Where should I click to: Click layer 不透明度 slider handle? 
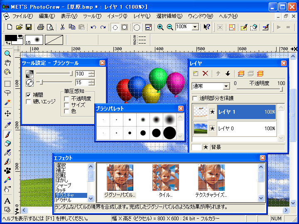(281, 89)
